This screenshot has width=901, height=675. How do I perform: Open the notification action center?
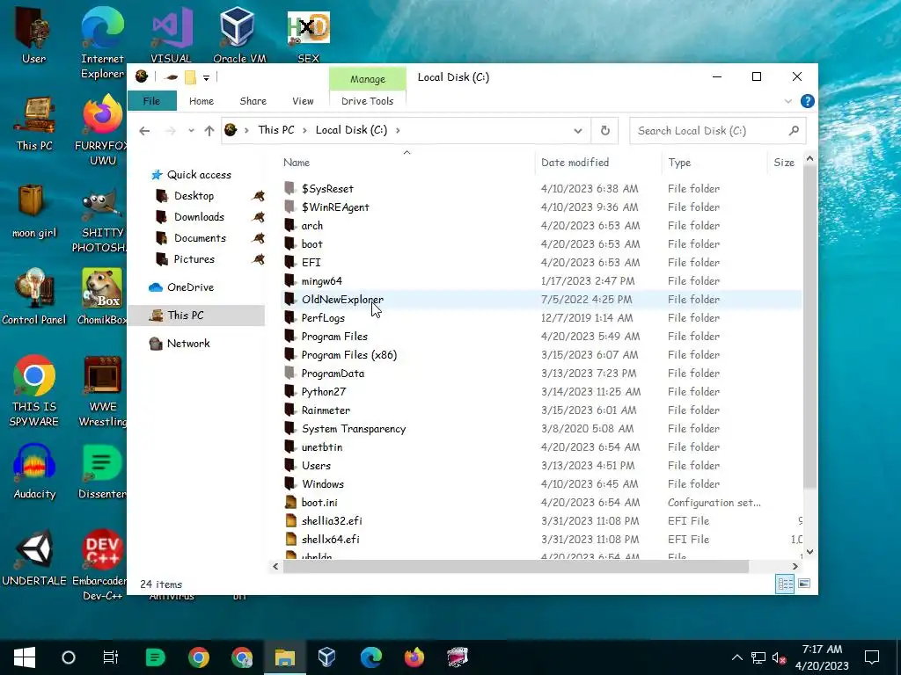tap(872, 657)
